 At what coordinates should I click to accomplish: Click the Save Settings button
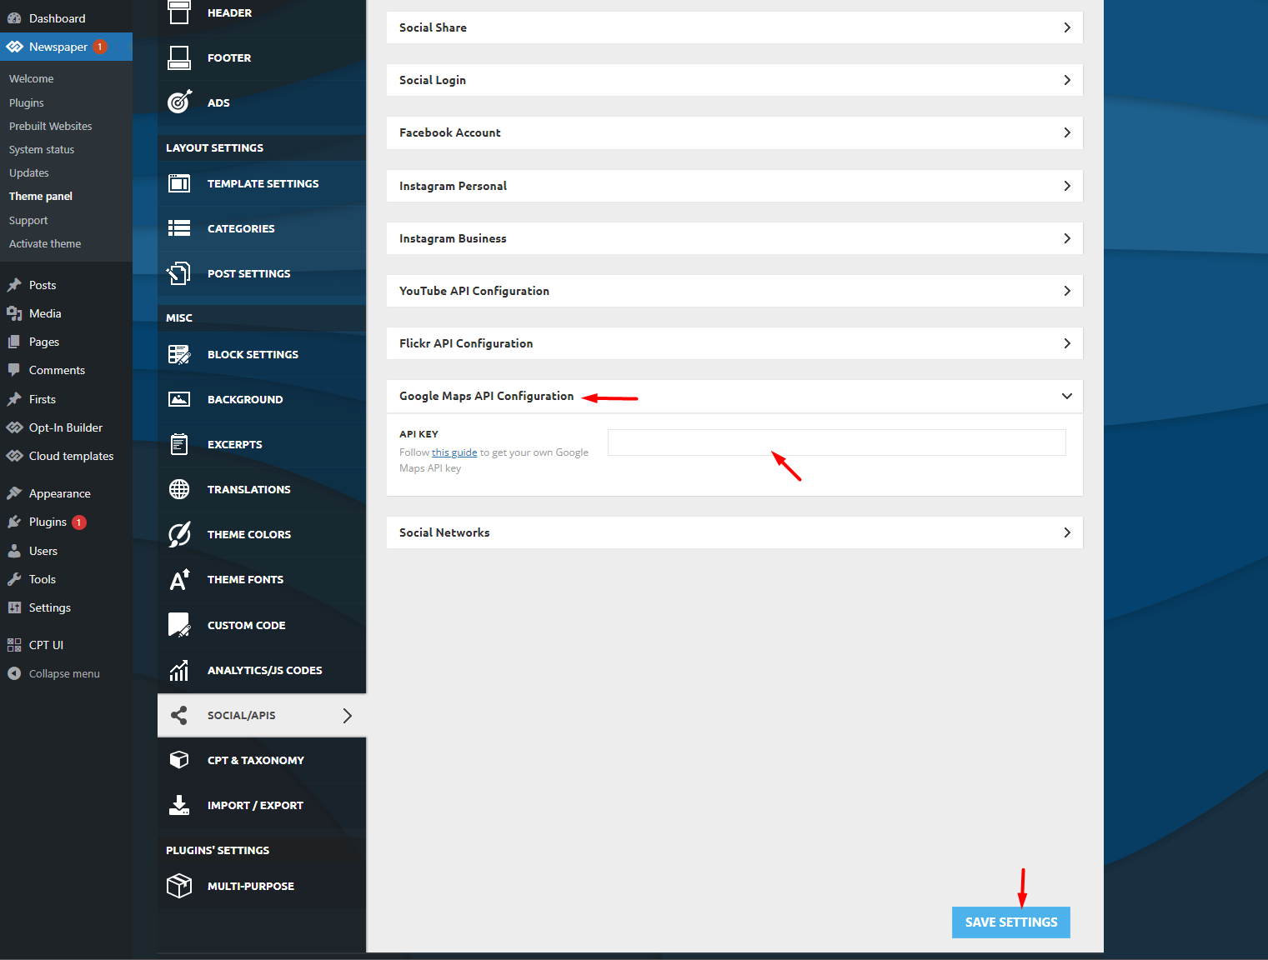point(1011,922)
